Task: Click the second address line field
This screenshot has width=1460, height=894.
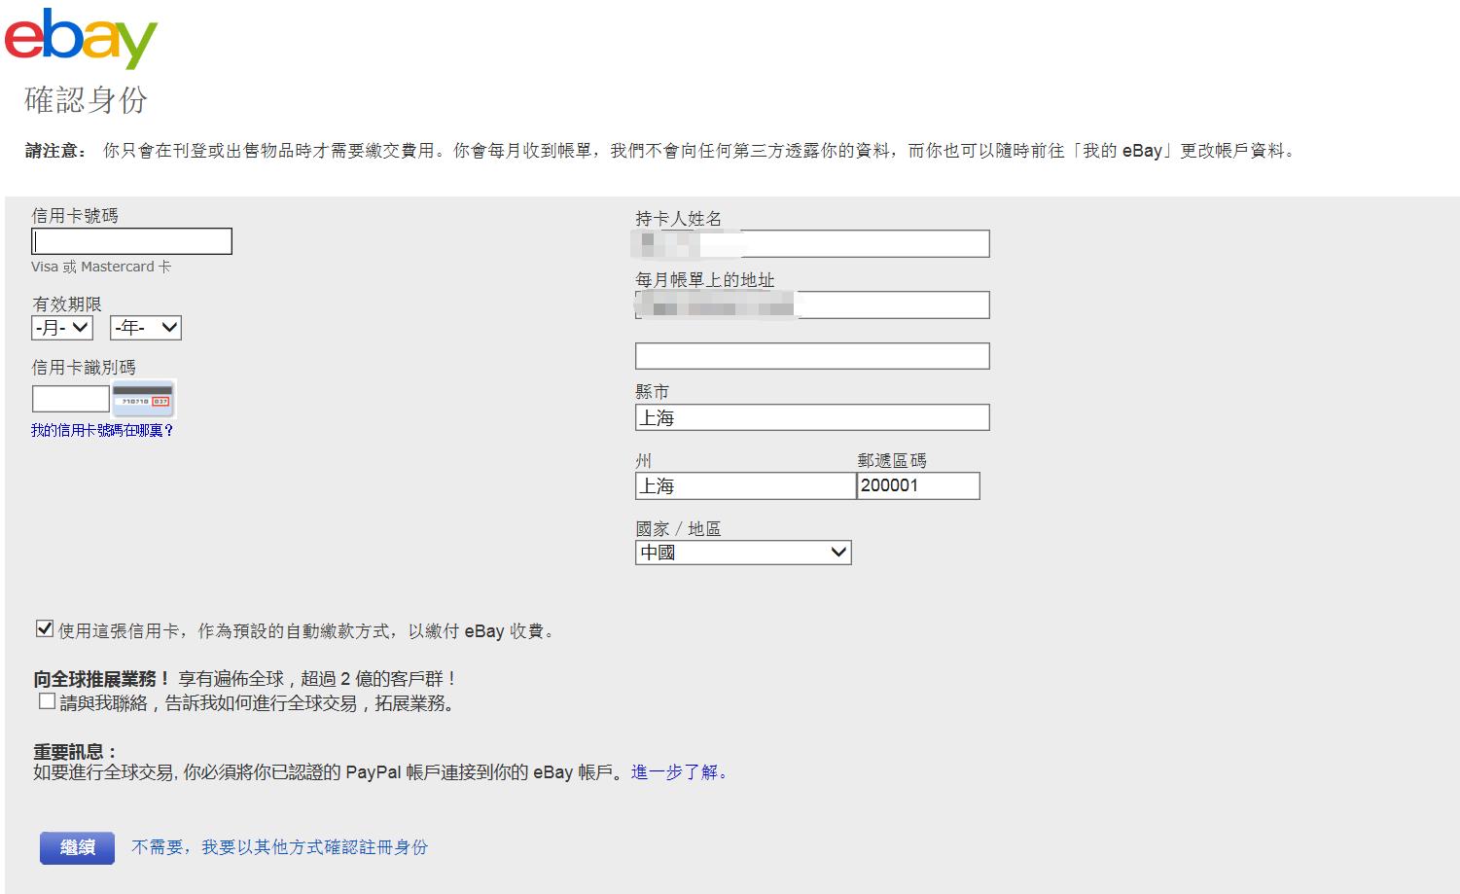Action: pos(812,356)
